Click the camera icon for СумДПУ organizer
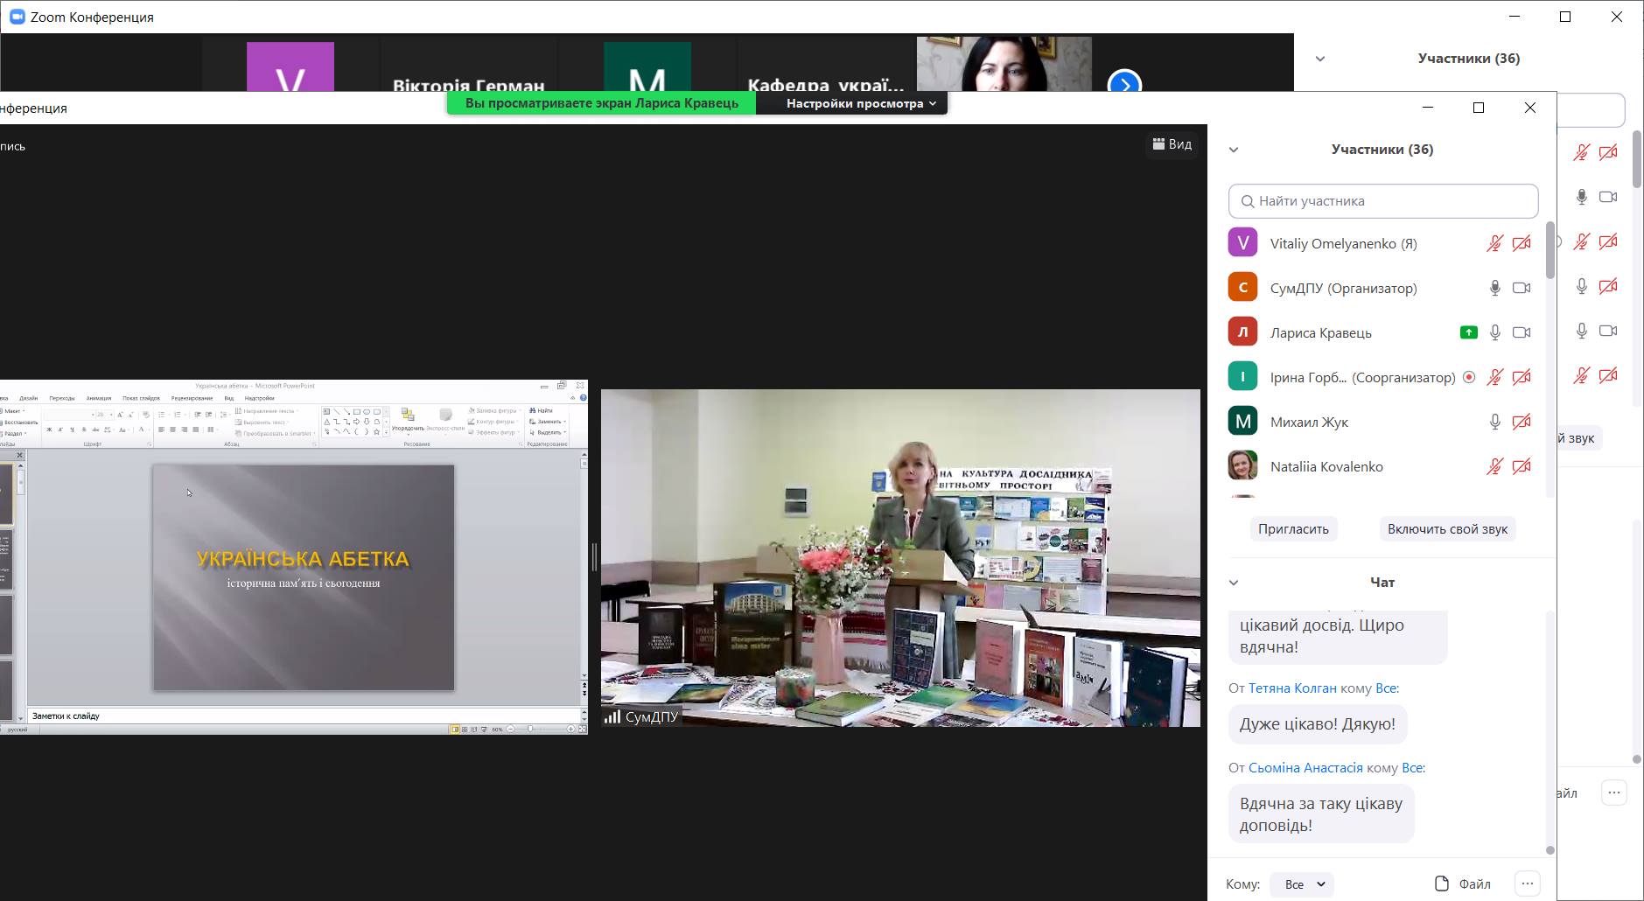This screenshot has width=1644, height=901. click(1522, 288)
